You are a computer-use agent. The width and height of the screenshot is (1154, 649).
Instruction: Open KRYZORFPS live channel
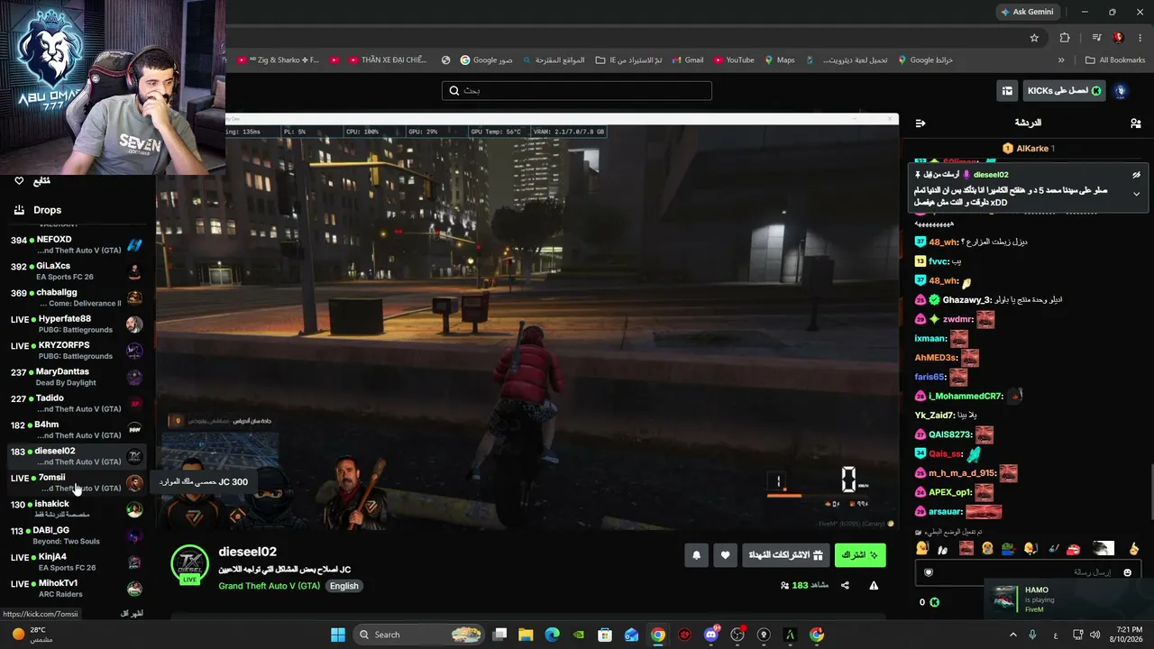point(77,351)
